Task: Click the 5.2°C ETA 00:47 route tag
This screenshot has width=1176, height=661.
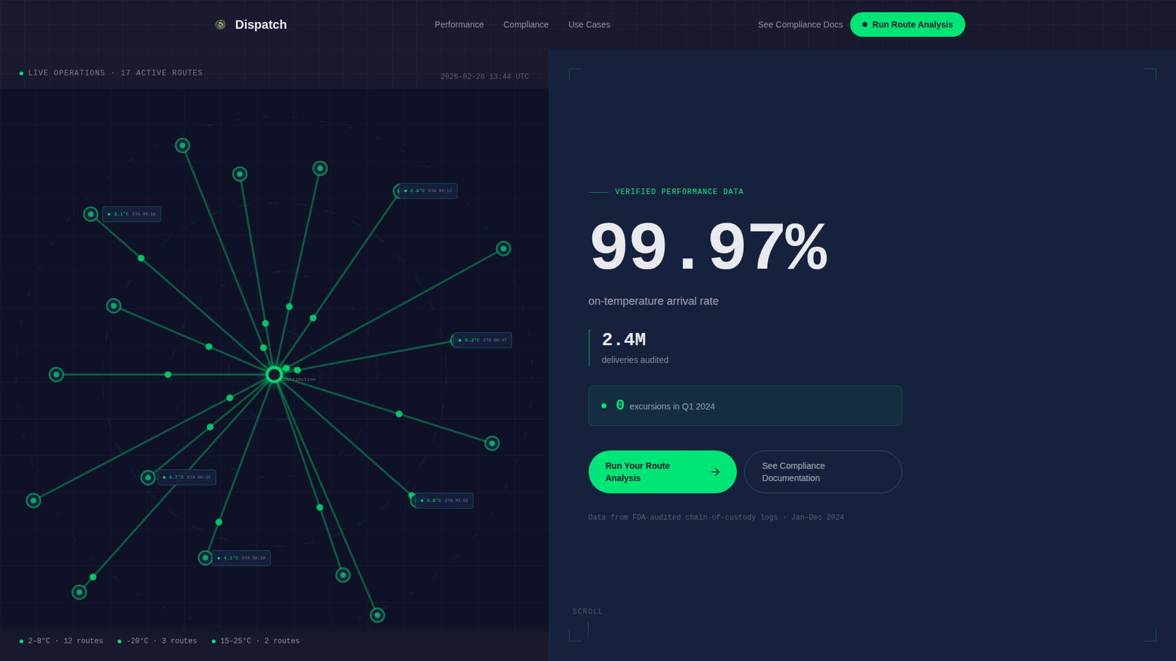Action: point(483,340)
